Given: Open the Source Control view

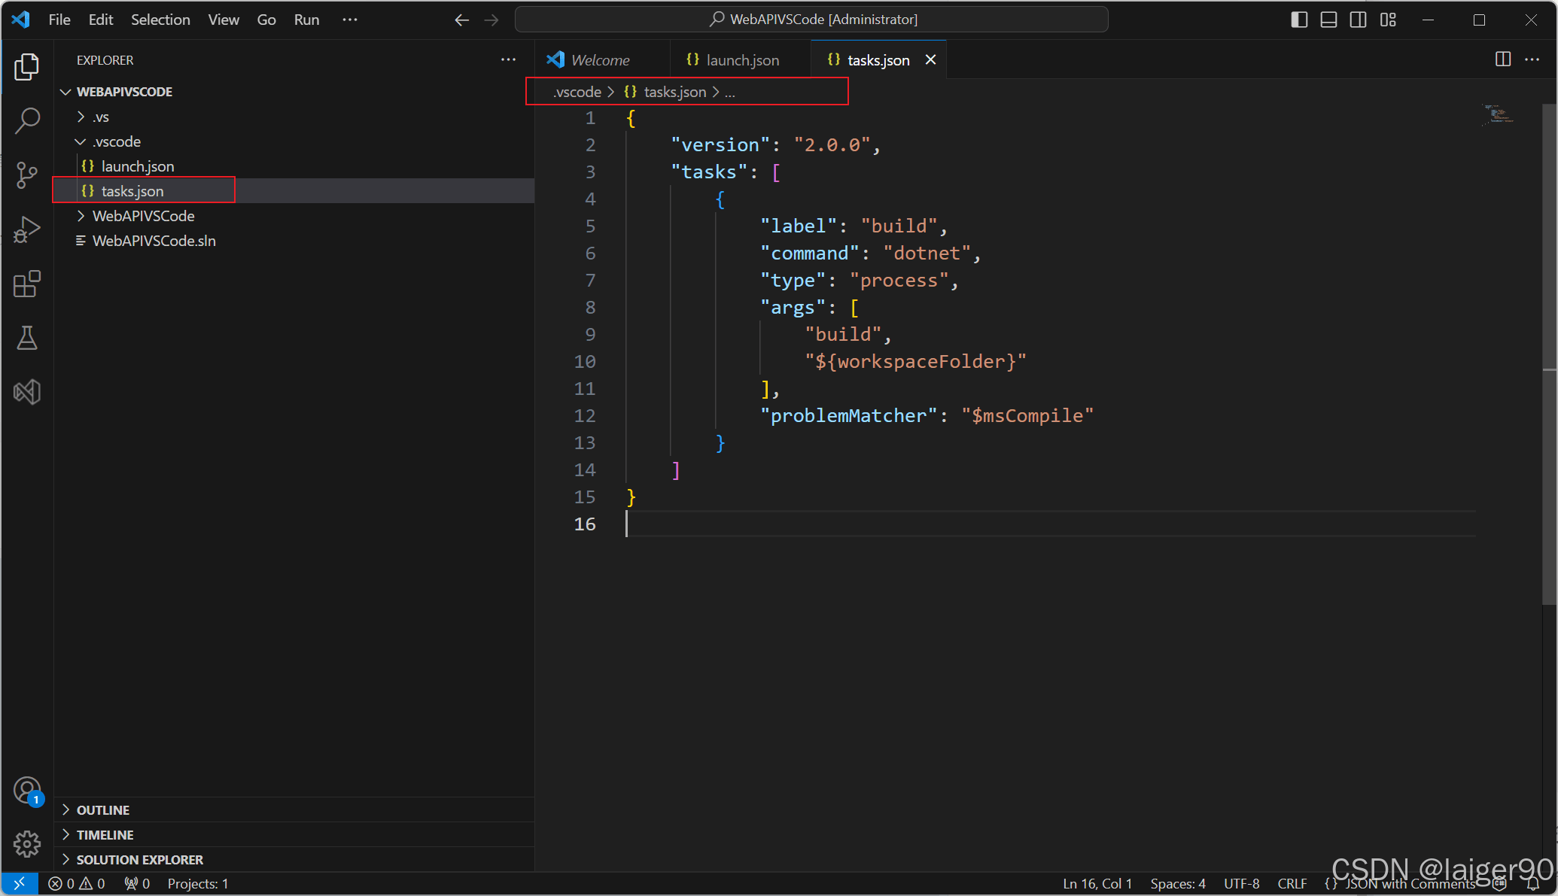Looking at the screenshot, I should (x=27, y=175).
